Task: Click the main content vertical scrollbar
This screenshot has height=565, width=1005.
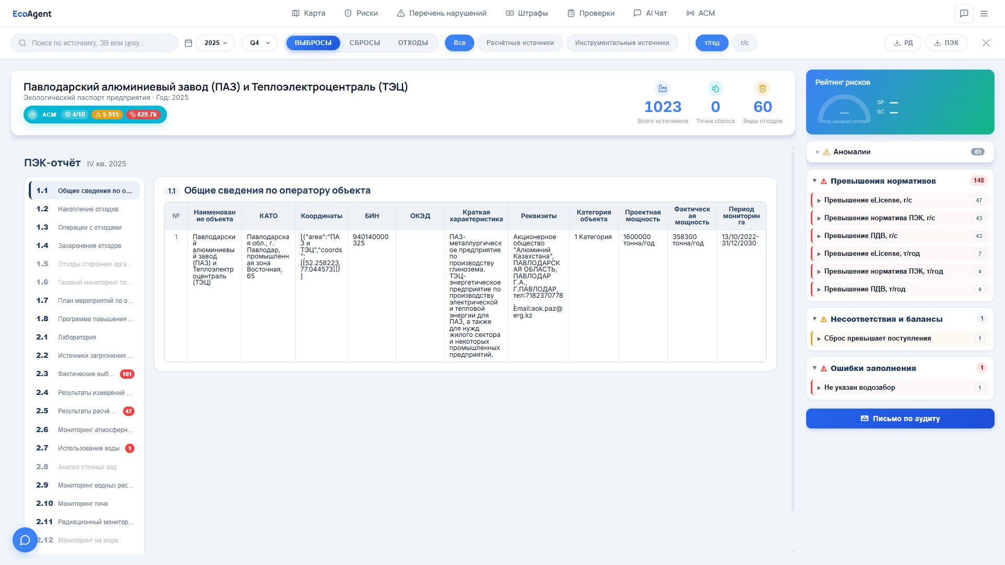Action: click(793, 331)
